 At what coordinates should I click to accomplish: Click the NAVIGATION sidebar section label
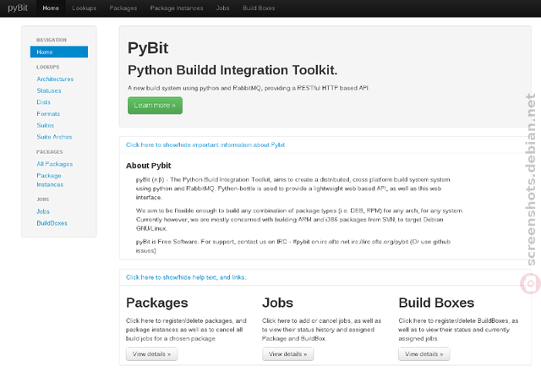[52, 40]
